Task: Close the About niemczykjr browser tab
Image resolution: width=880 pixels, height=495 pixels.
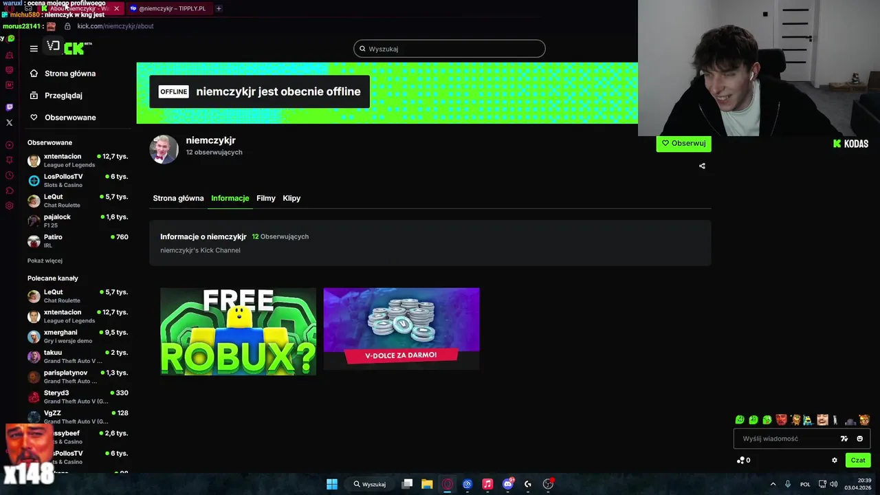Action: click(x=116, y=8)
